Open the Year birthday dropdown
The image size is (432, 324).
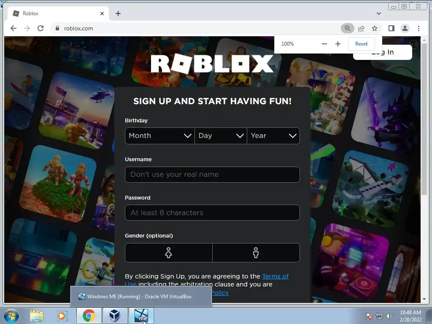point(273,135)
